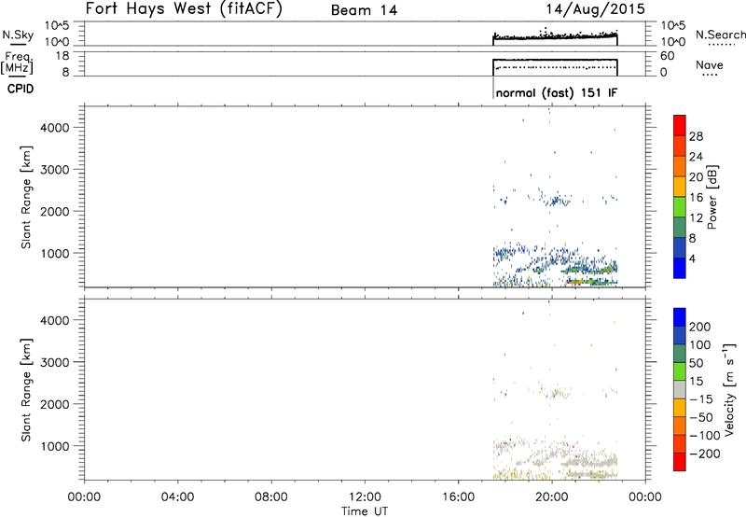The height and width of the screenshot is (517, 746).
Task: Click the date '14/Aug/2015'
Action: pyautogui.click(x=595, y=9)
